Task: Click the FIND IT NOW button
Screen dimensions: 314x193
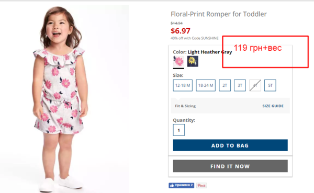Action: 230,166
